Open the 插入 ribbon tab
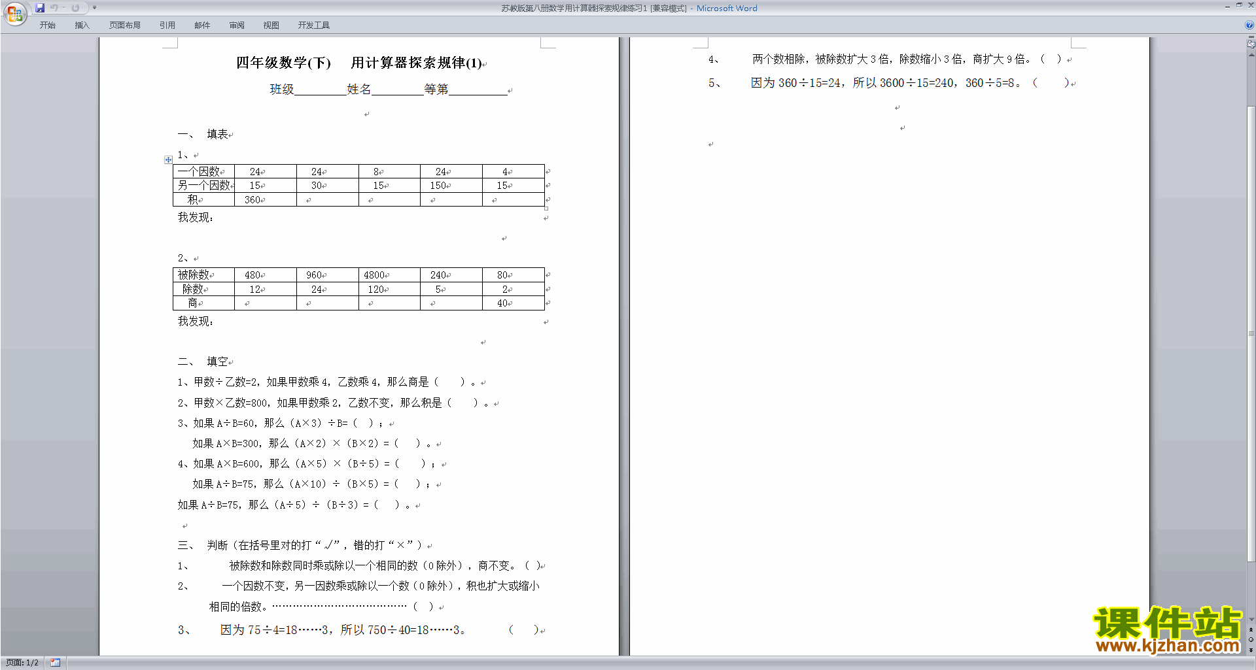This screenshot has height=670, width=1256. click(82, 25)
